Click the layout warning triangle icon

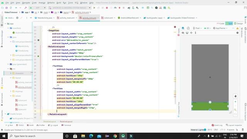pos(237,28)
